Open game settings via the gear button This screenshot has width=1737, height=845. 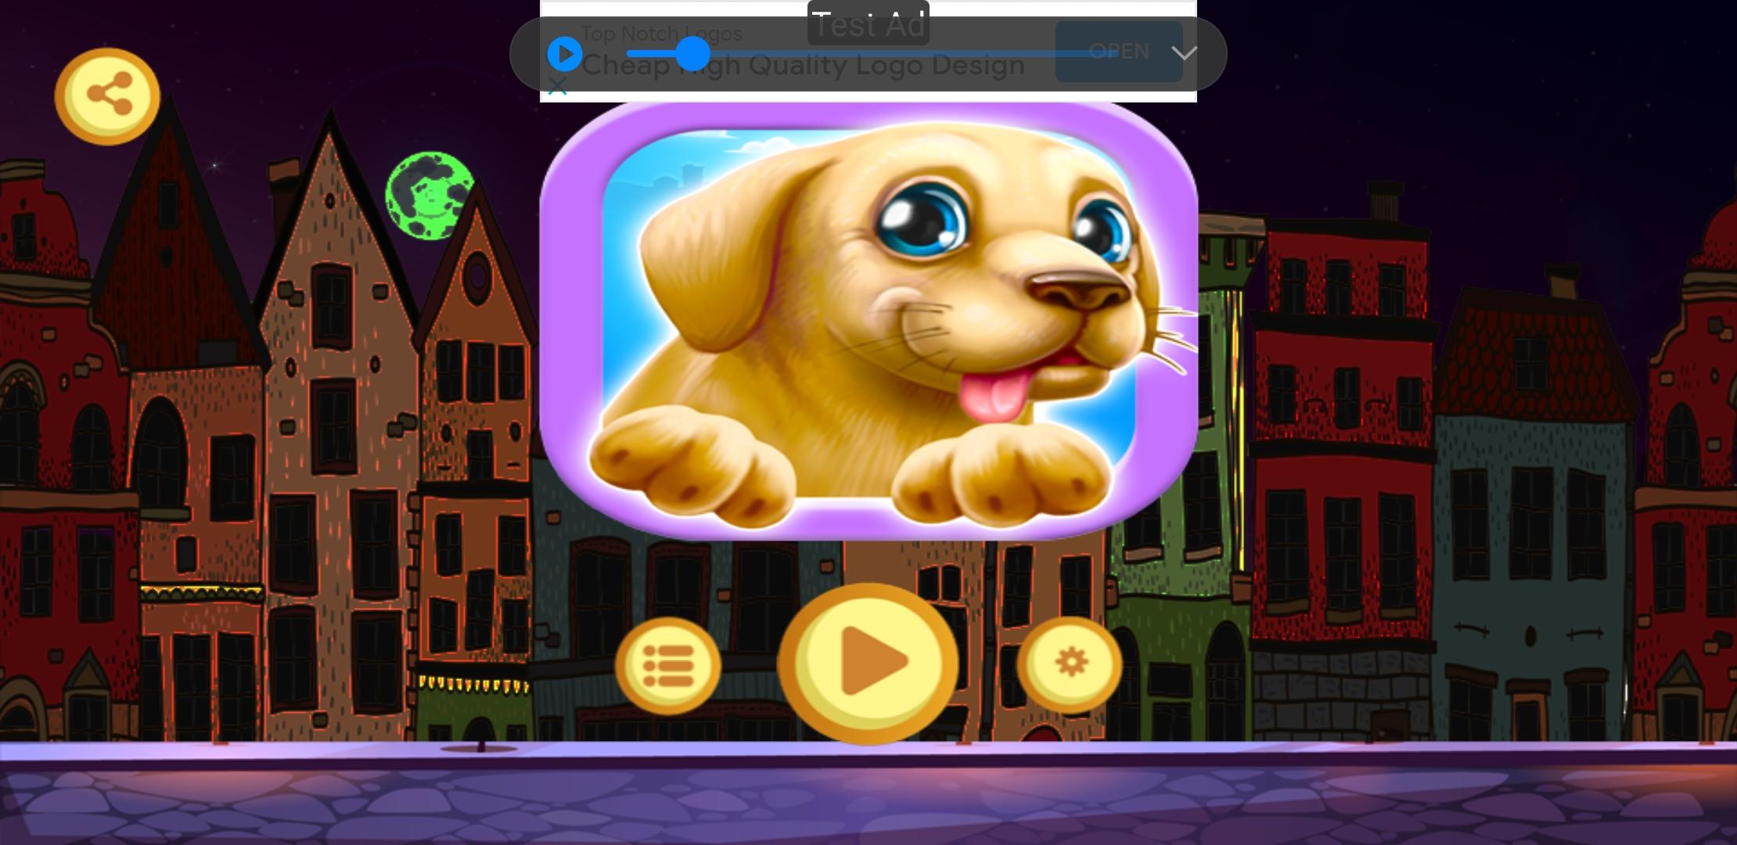pyautogui.click(x=1070, y=664)
